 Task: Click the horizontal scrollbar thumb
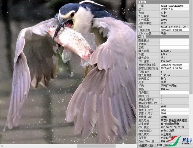96,146
